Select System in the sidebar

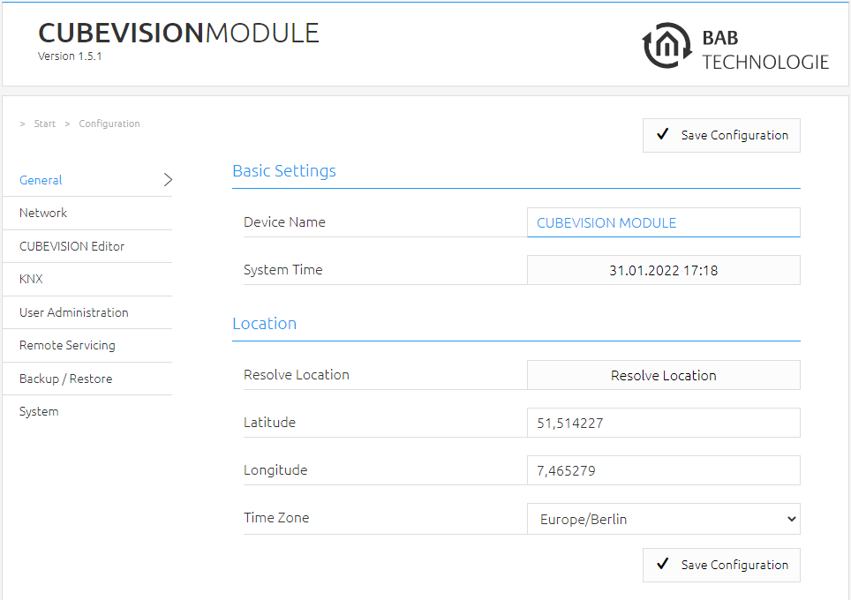pos(87,411)
